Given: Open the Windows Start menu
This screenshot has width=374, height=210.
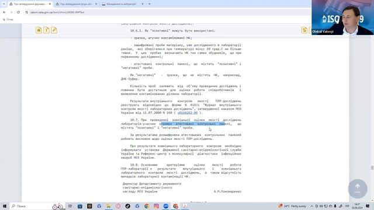Looking at the screenshot, I should coord(4,206).
